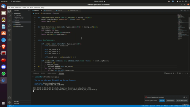The image size is (190, 107).
Task: Open the Accounts icon in activity bar
Action: (x=9, y=98)
